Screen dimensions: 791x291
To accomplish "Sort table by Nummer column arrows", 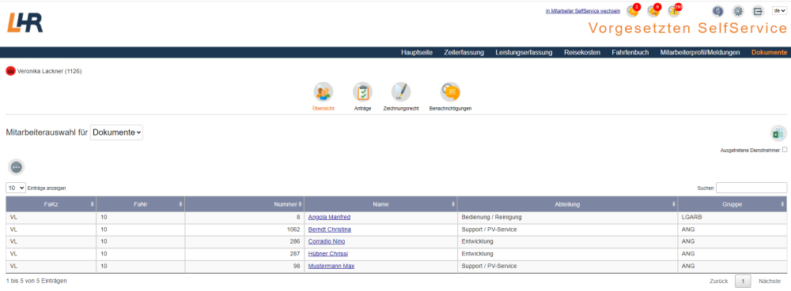I will click(301, 204).
